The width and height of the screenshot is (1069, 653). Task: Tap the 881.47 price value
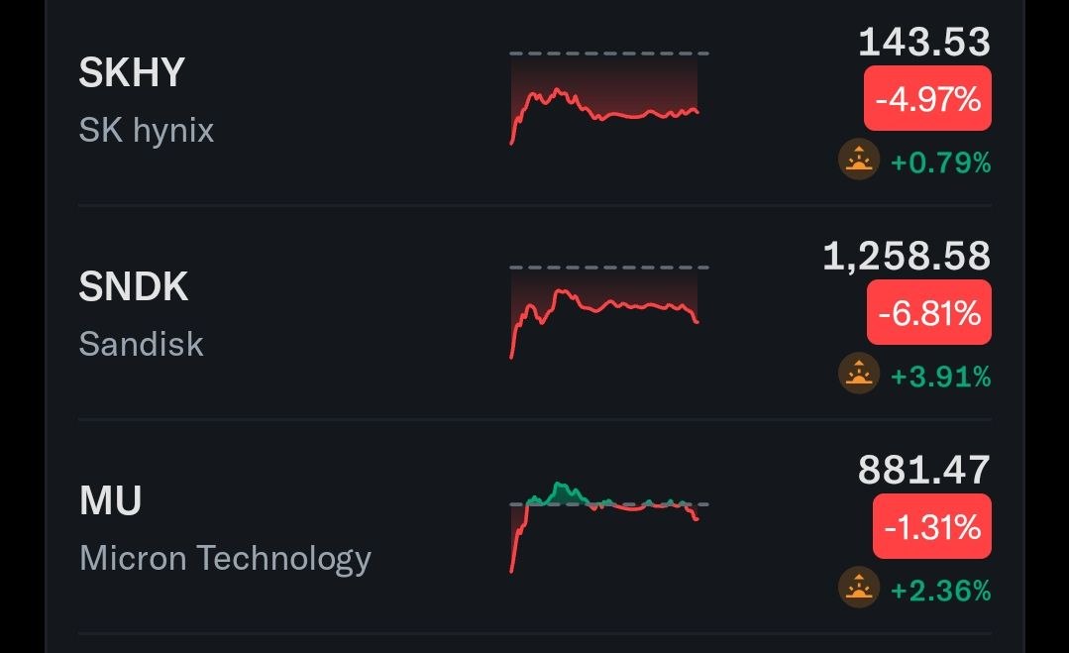pos(923,470)
